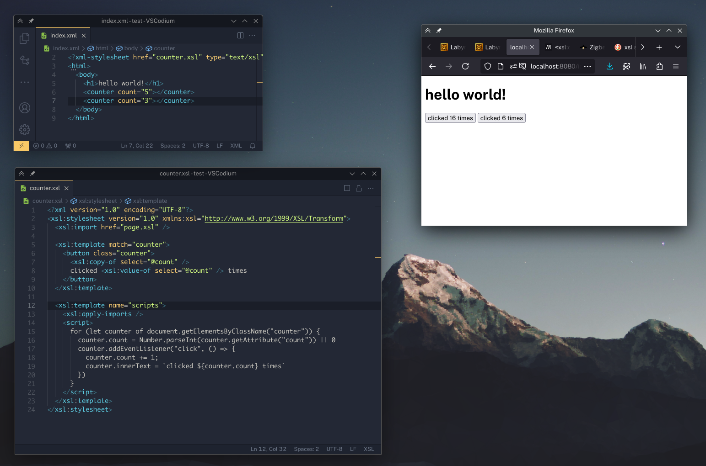Open the list all tabs dropdown in Firefox
This screenshot has width=706, height=466.
coord(678,47)
